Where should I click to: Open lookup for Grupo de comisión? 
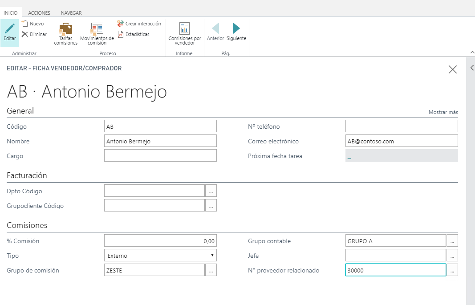(211, 270)
